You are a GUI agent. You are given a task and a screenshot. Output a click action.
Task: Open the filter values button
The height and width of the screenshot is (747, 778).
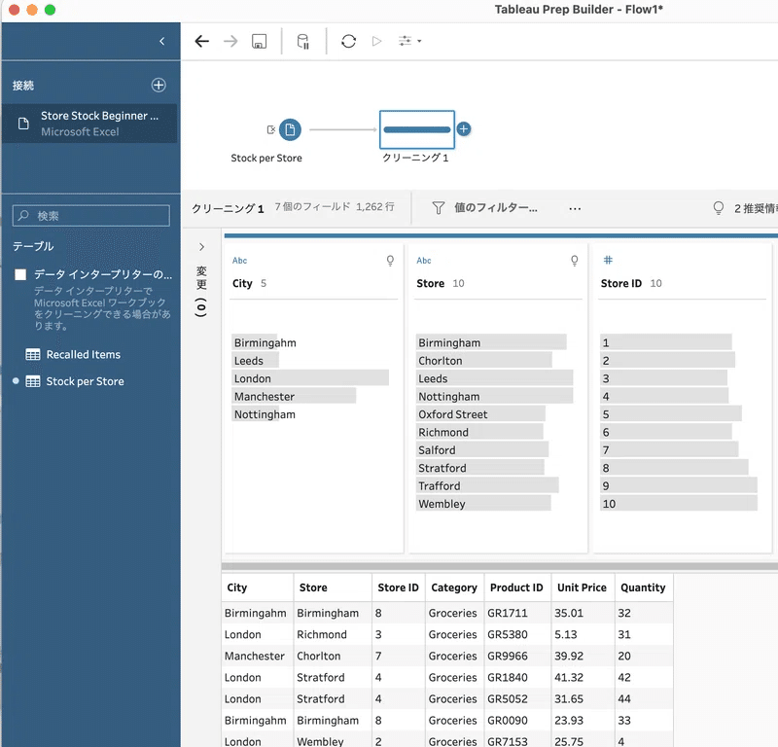[484, 208]
